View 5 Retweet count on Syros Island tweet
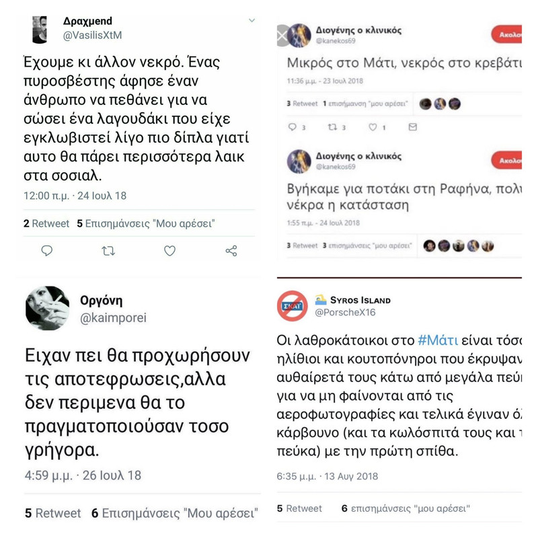The height and width of the screenshot is (538, 538). [x=299, y=508]
